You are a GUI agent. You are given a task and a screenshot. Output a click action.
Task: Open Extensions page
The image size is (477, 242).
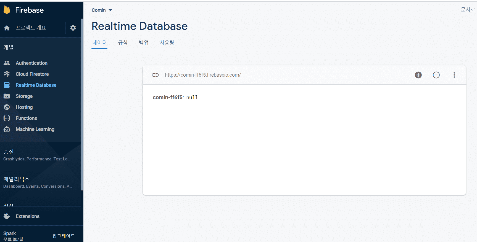coord(28,216)
